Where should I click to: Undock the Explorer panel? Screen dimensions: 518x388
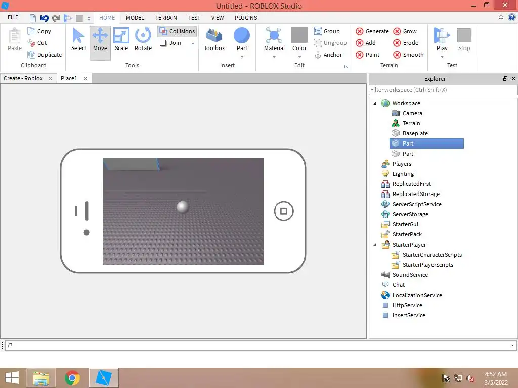[505, 78]
